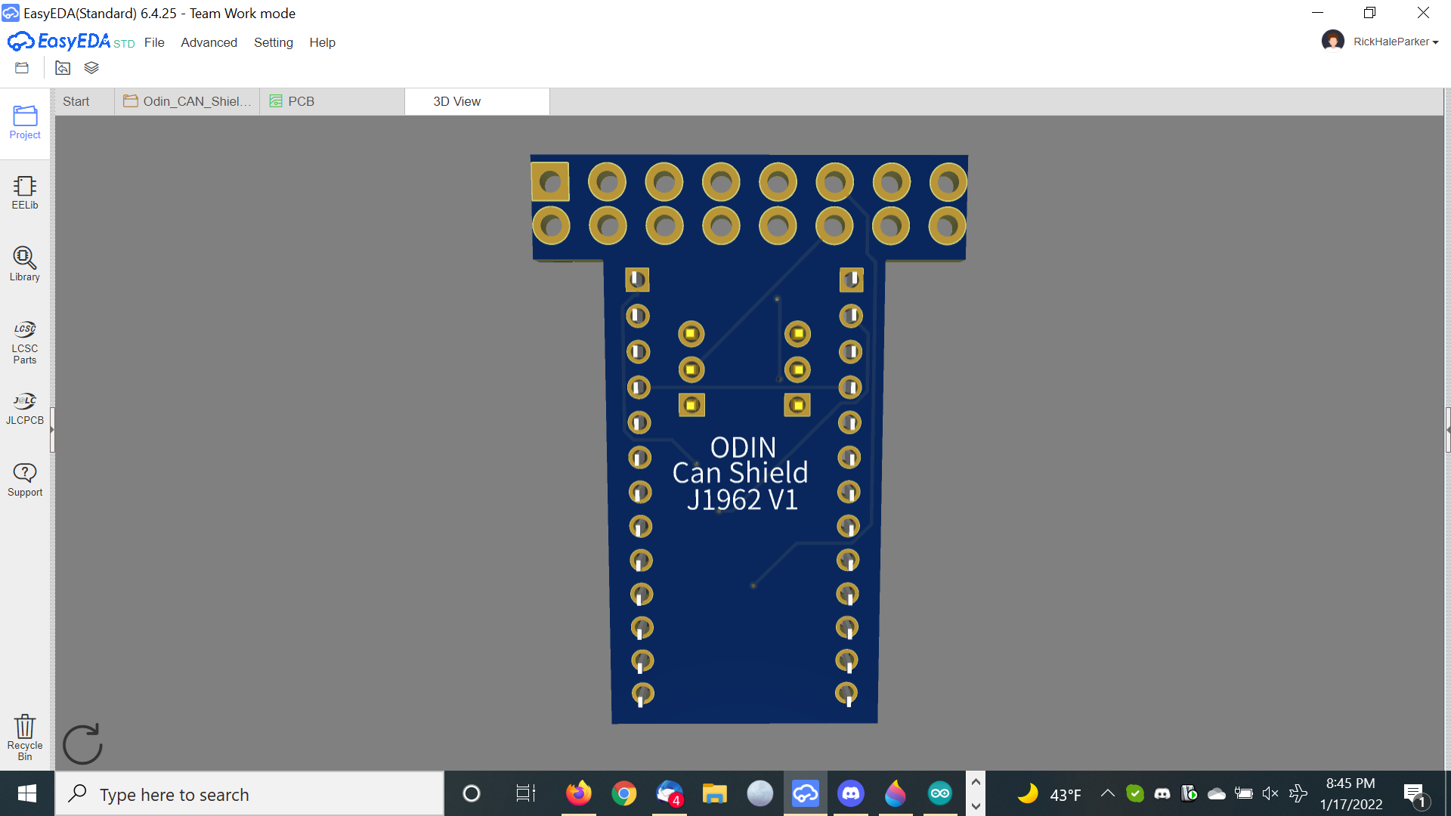Click the Windows taskbar search box
The width and height of the screenshot is (1451, 816).
pyautogui.click(x=249, y=794)
